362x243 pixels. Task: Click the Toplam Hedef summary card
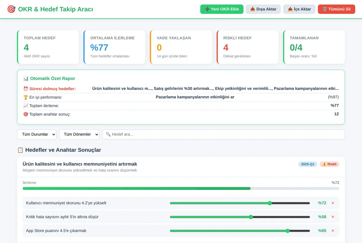(x=48, y=47)
